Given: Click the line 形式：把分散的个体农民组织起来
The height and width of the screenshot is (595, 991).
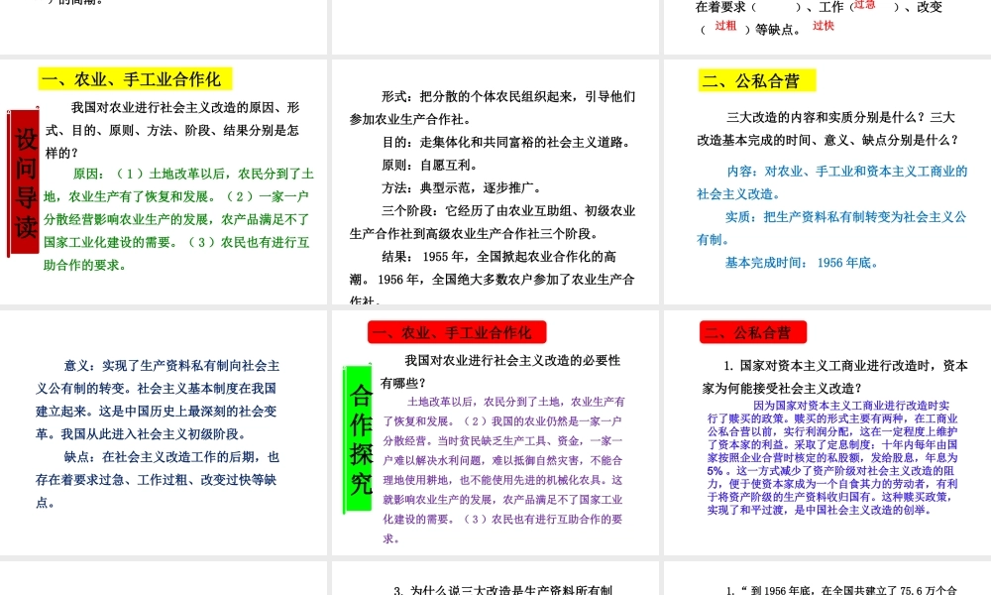Looking at the screenshot, I should click(508, 97).
